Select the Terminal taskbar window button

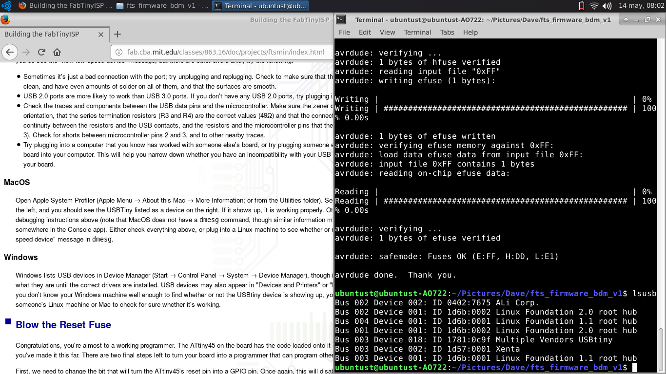pyautogui.click(x=261, y=6)
